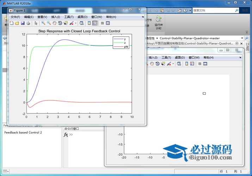Toggle the Insert Colorbar button in Figure 1
252x176 pixels.
click(x=89, y=23)
